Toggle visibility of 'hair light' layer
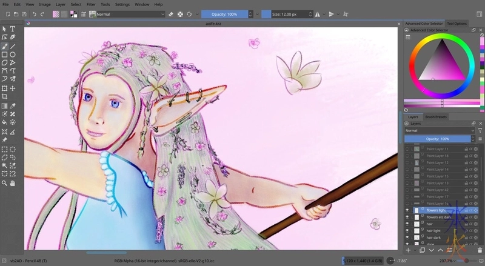 [407, 231]
